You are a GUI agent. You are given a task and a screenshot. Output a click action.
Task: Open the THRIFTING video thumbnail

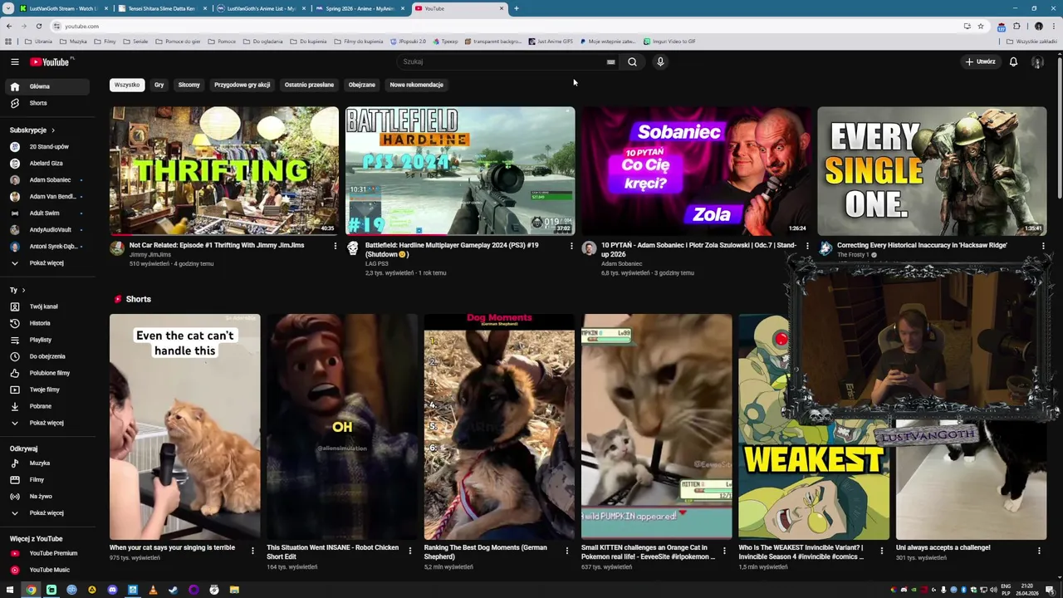coord(224,171)
